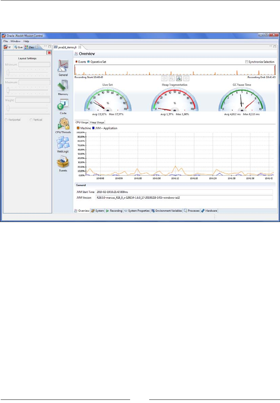
Task: Click the JVM + Application legend swatch
Action: click(93, 128)
